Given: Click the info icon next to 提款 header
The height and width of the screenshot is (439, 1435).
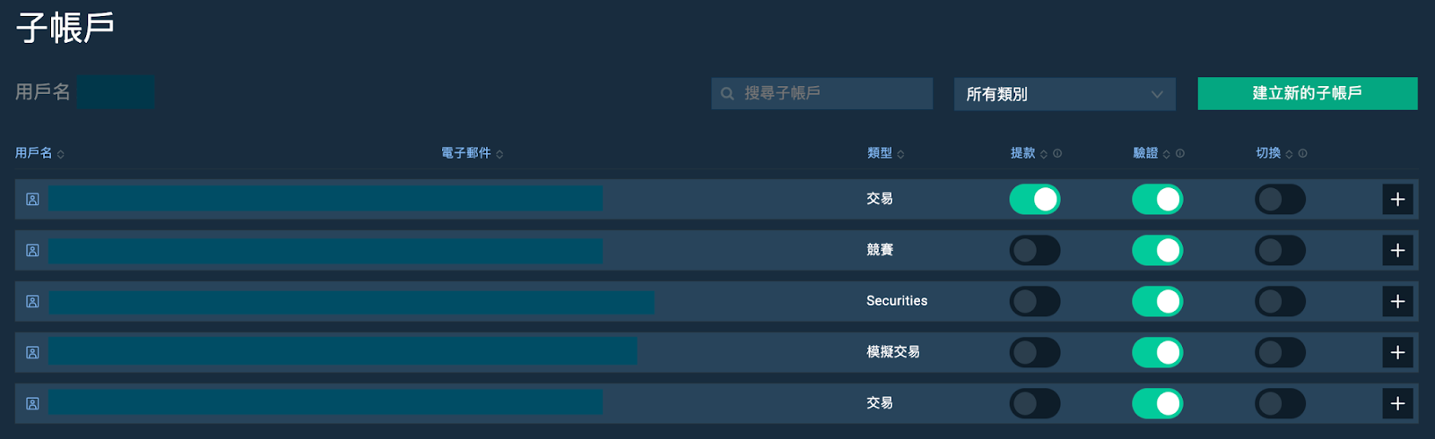Looking at the screenshot, I should [x=1057, y=153].
